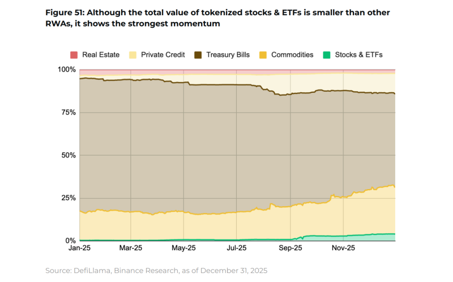Select the Stocks & ETFs legend label
The width and height of the screenshot is (453, 282).
[x=358, y=55]
